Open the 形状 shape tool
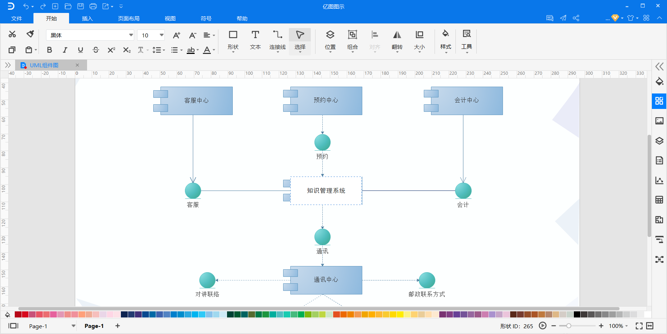The image size is (667, 334). pyautogui.click(x=233, y=41)
